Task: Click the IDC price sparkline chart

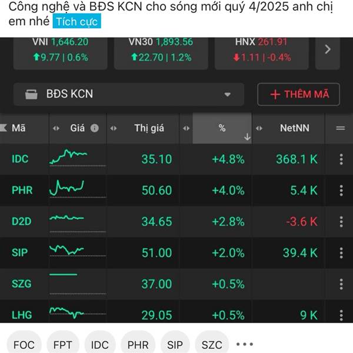Action: 68,158
